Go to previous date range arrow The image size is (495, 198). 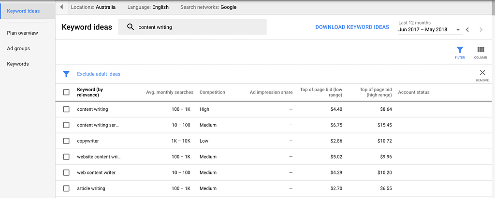coord(467,30)
